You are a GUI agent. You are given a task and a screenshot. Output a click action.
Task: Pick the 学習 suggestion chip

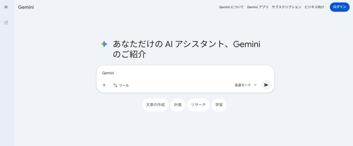(219, 105)
